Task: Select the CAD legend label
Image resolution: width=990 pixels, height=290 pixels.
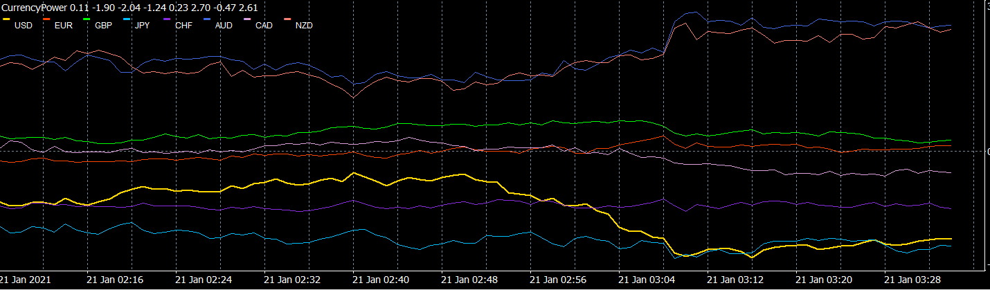Action: (264, 25)
